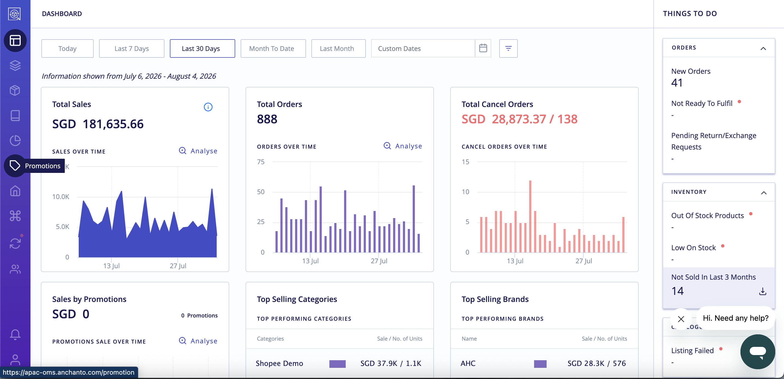Image resolution: width=784 pixels, height=379 pixels.
Task: Click Analyse next to Sales Over Time
Action: pyautogui.click(x=198, y=151)
